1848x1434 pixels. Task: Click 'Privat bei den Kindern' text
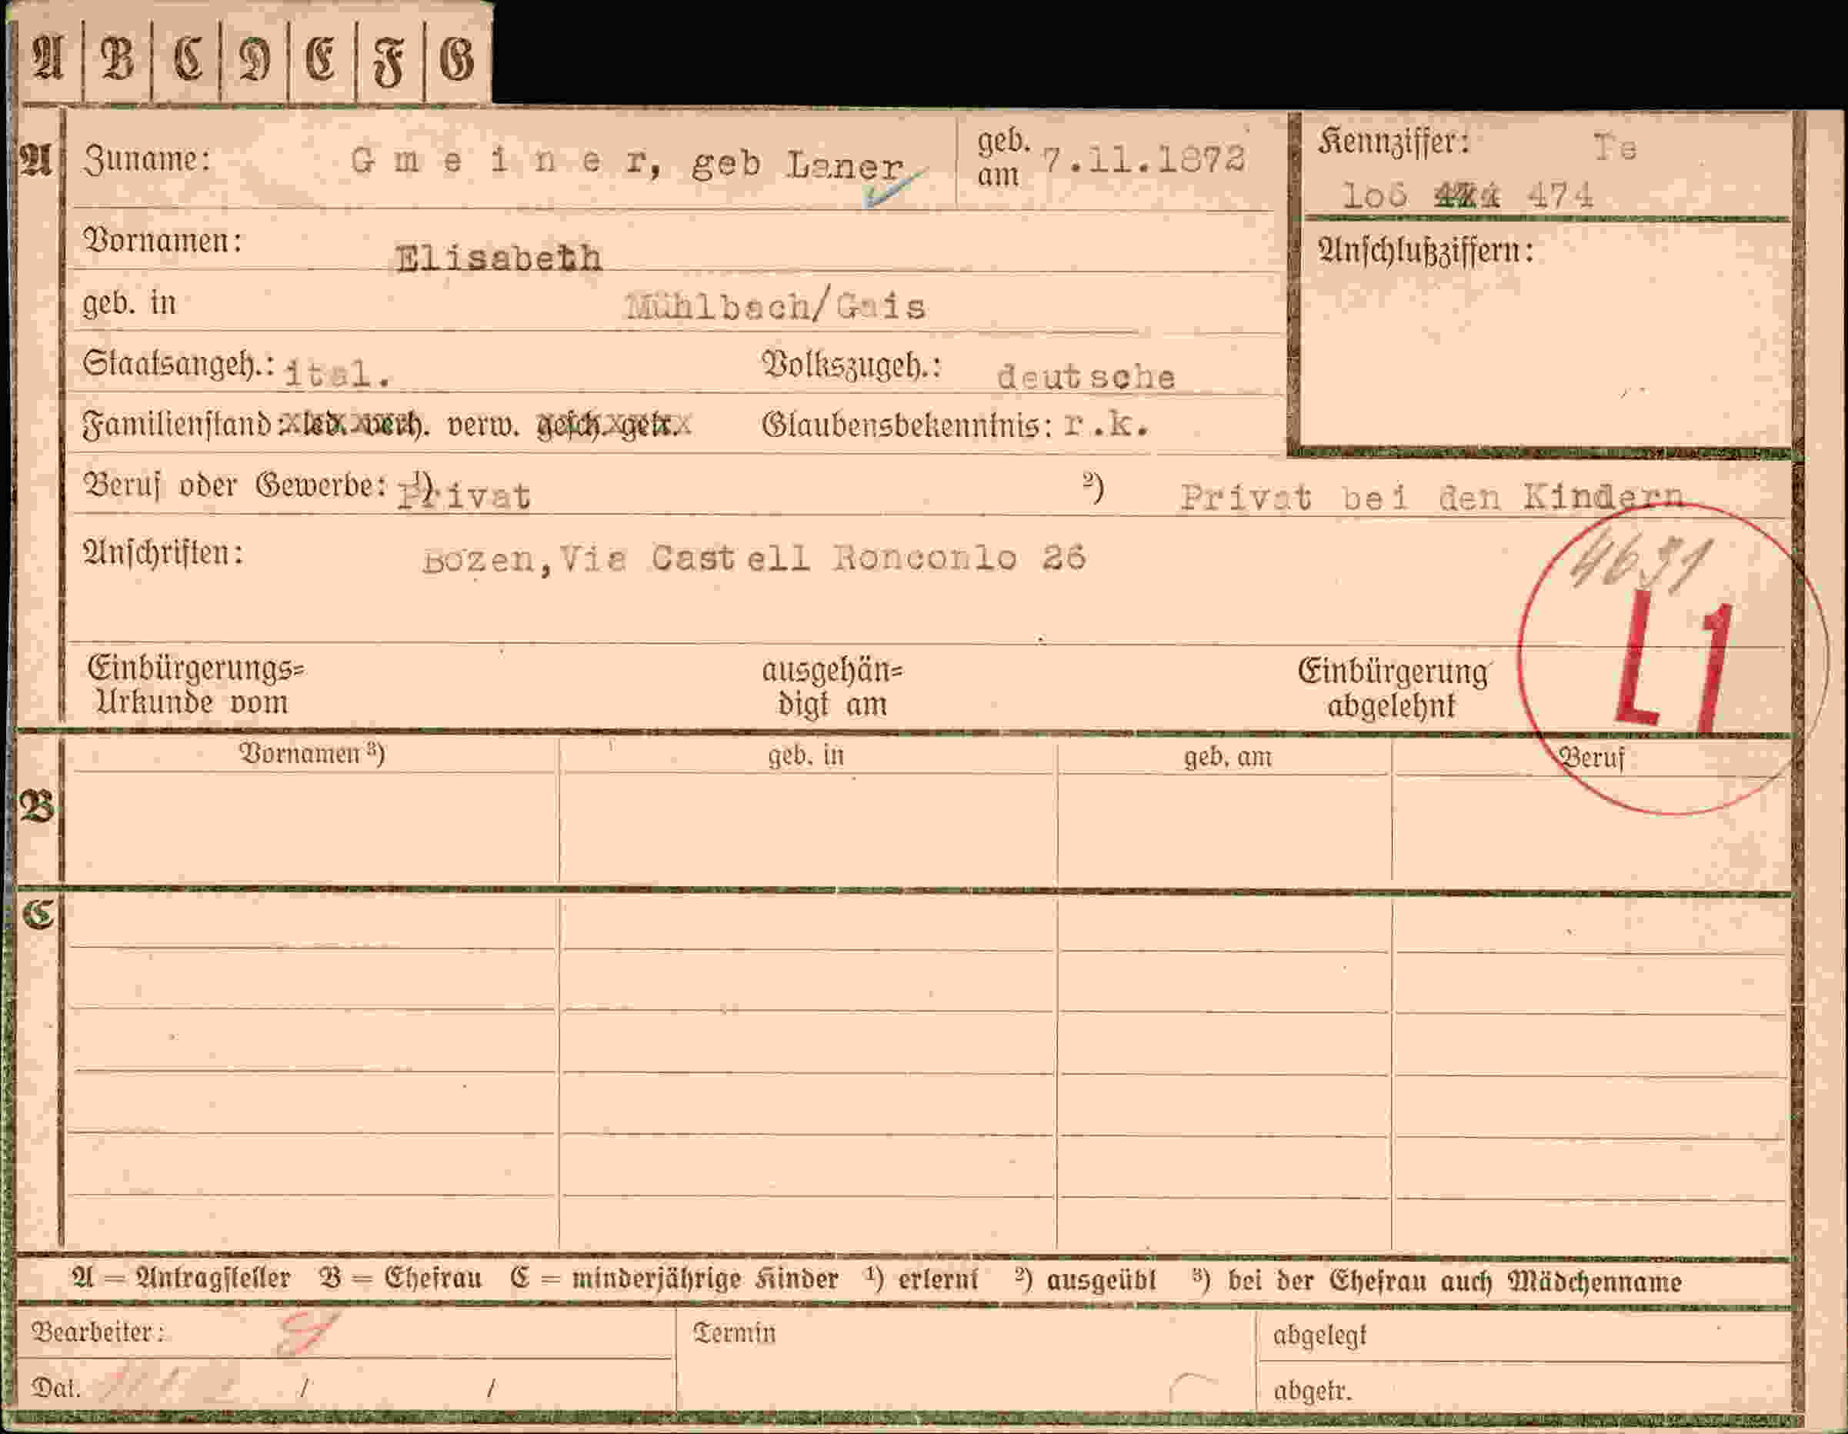pyautogui.click(x=1432, y=497)
